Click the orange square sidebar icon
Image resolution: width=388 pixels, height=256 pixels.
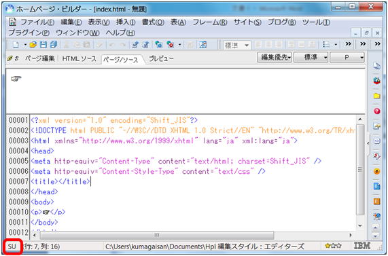tap(376, 202)
